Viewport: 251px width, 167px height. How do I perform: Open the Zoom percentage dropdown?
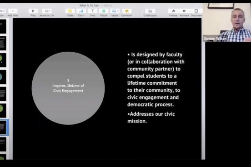tap(3, 11)
